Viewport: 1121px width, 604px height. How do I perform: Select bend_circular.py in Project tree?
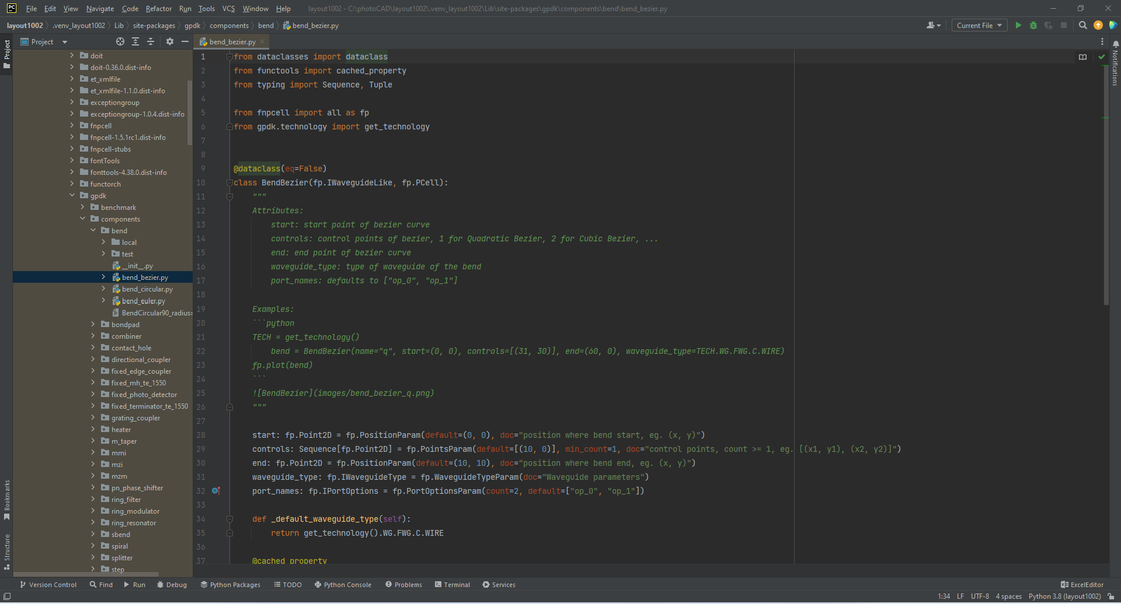point(147,289)
